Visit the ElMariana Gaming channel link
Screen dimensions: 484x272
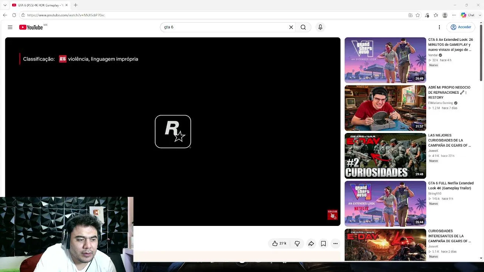tap(441, 103)
